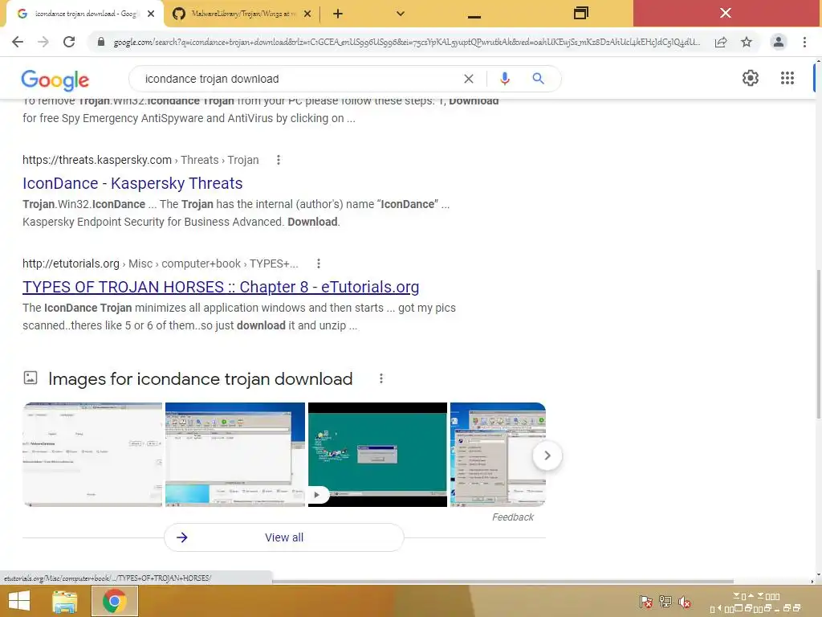This screenshot has width=822, height=617.
Task: Focus the search field with icondance query
Action: (x=299, y=79)
